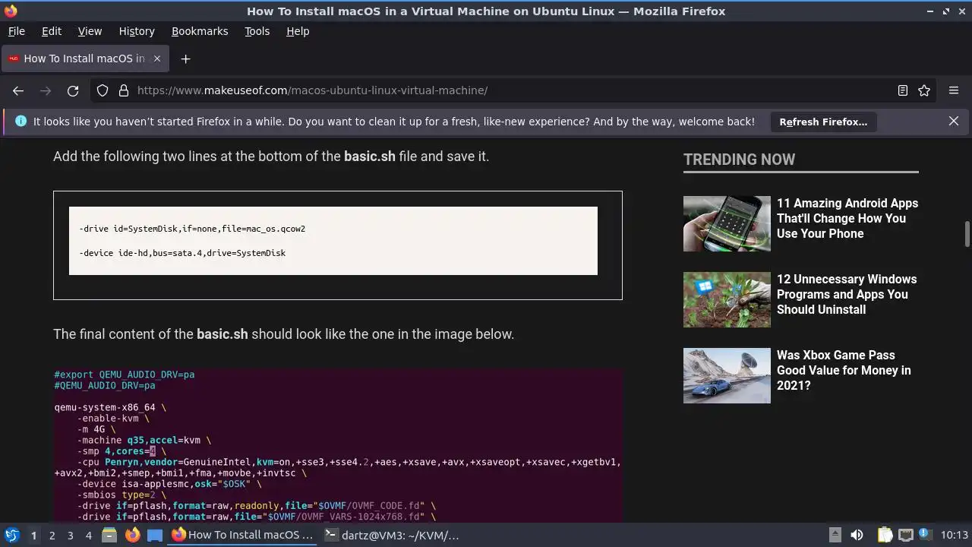Open a new tab

(x=185, y=58)
